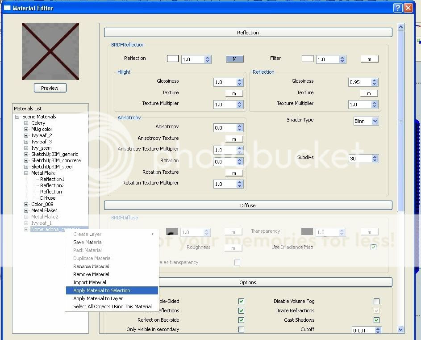Click the Cutoff value input field
Image resolution: width=421 pixels, height=340 pixels.
tap(361, 331)
